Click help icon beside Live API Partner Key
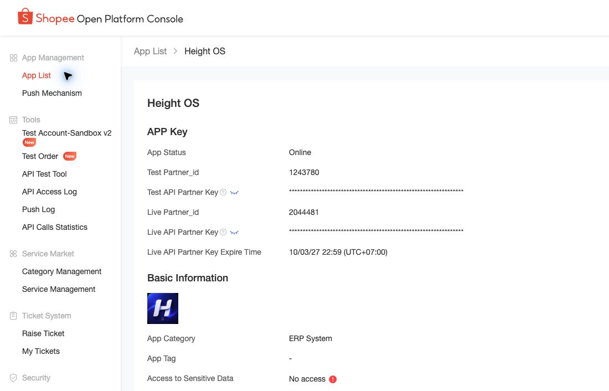 click(223, 232)
